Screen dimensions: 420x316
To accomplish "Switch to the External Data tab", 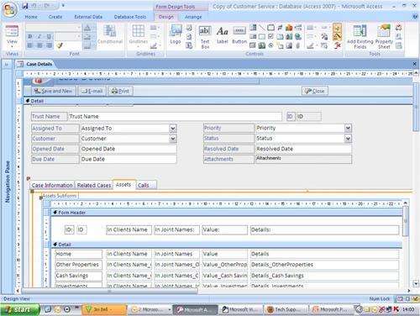I will tap(88, 17).
